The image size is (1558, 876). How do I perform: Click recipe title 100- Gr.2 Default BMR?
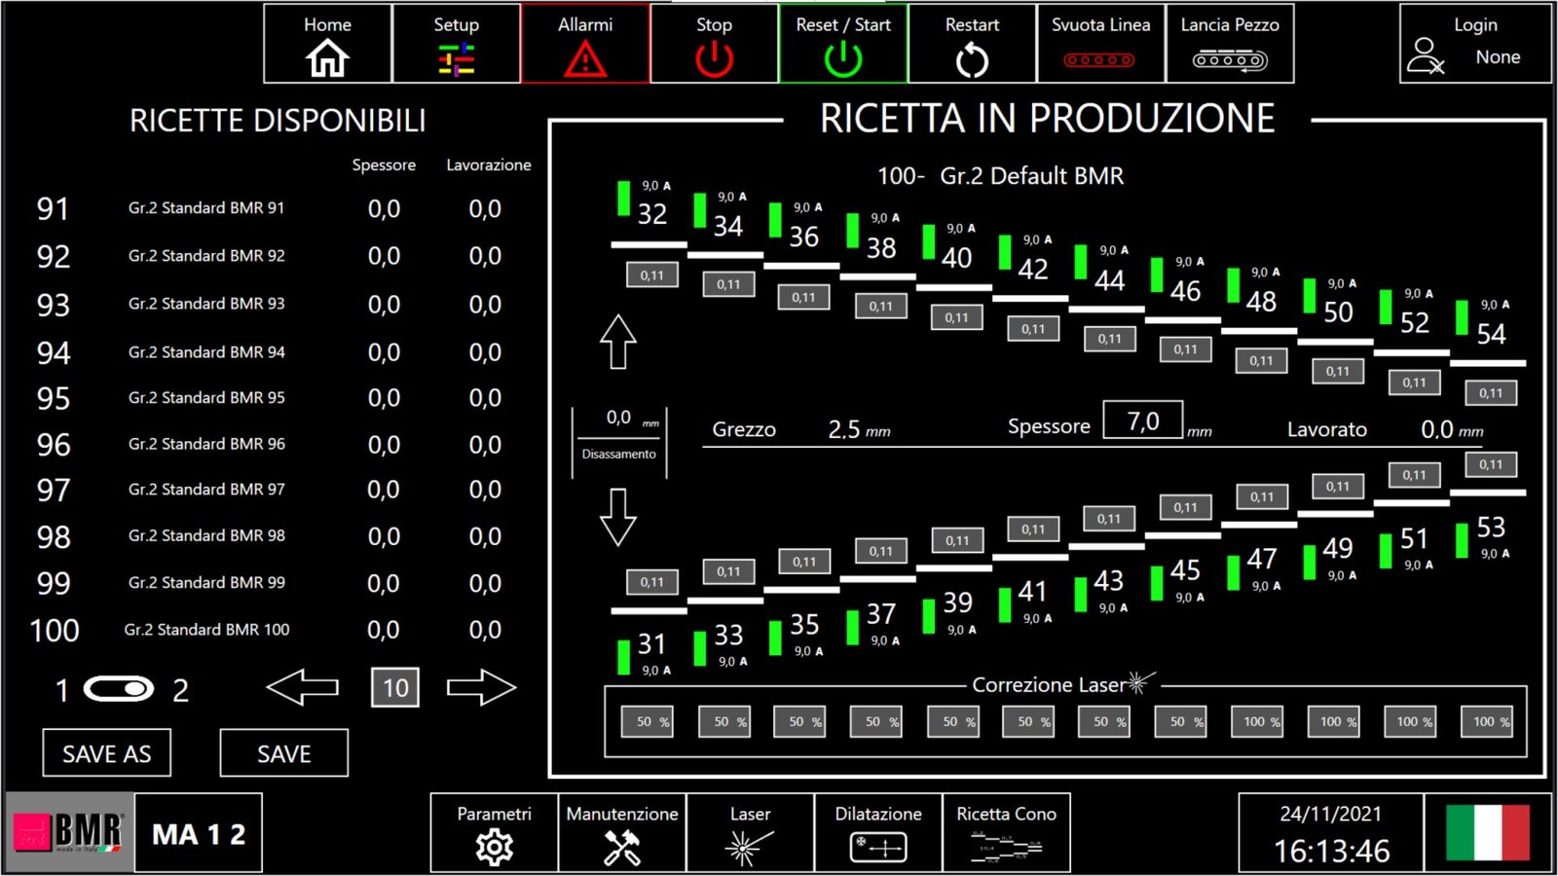click(x=1000, y=176)
